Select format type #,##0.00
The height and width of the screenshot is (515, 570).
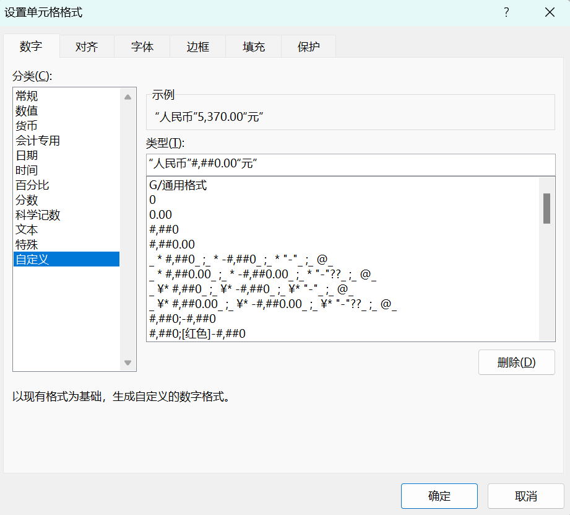(343, 244)
